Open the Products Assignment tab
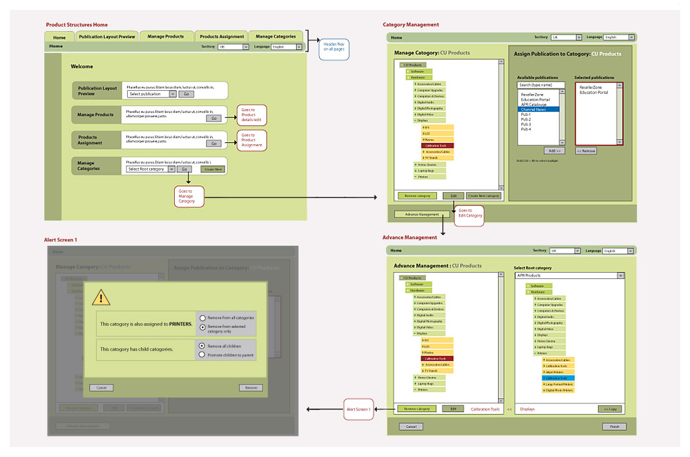Viewport: 690px width, 457px height. (x=221, y=36)
